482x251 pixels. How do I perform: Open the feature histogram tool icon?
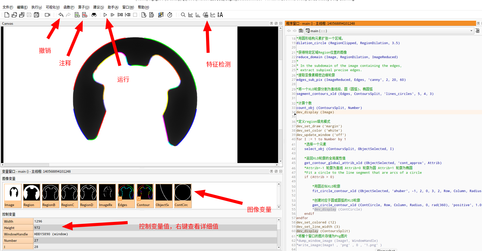tap(198, 15)
